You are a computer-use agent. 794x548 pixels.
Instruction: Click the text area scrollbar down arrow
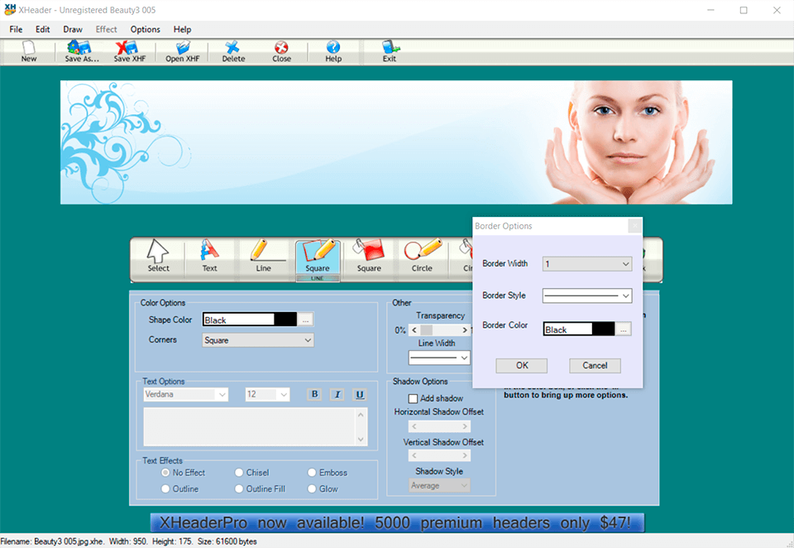pyautogui.click(x=361, y=439)
